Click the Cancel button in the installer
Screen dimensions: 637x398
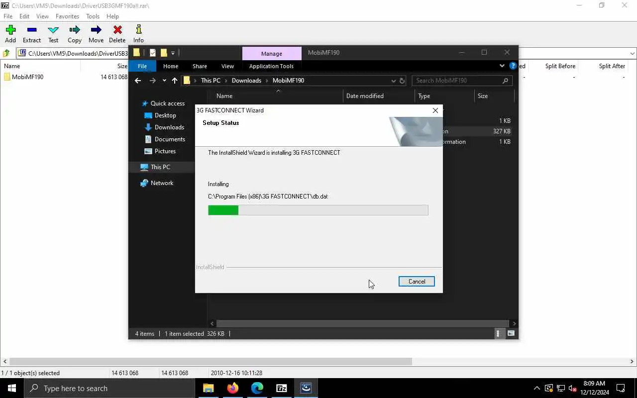(x=417, y=282)
